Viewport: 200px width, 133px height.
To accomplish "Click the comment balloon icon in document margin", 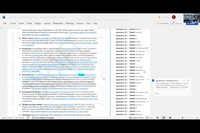I will (104, 79).
